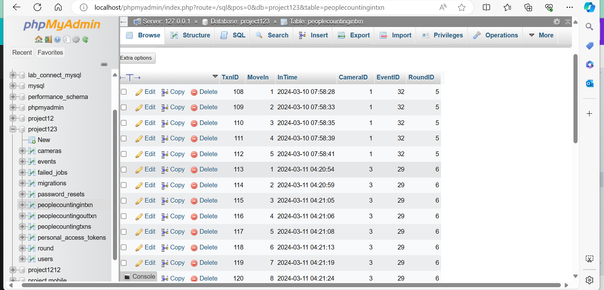Click the green reload navigation panel icon
The width and height of the screenshot is (604, 290).
click(x=85, y=39)
